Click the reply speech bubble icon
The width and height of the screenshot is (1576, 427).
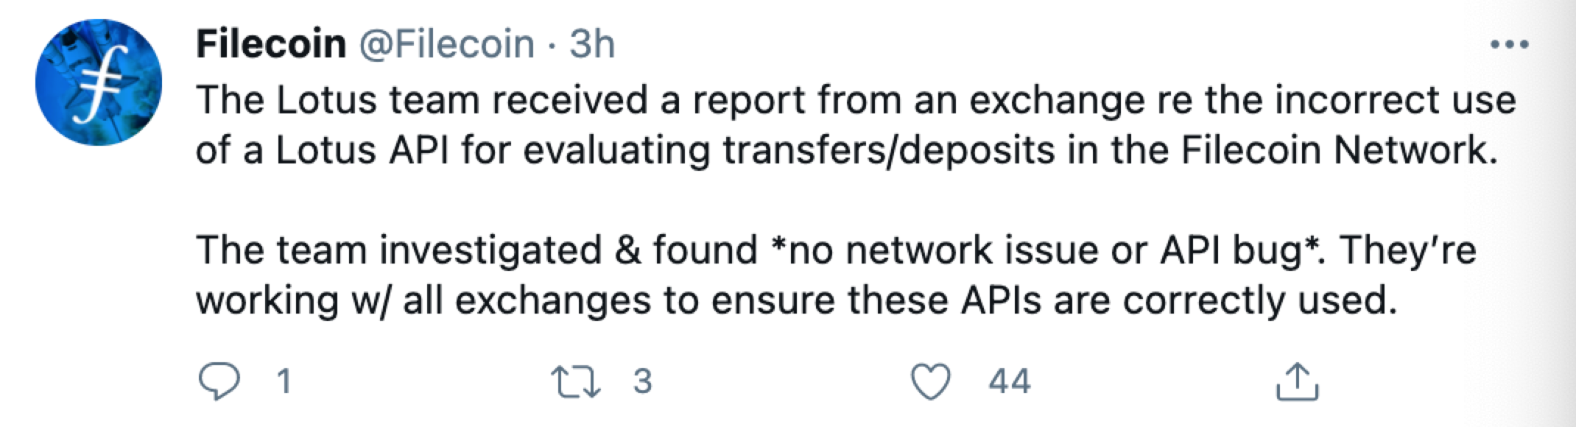coord(219,381)
